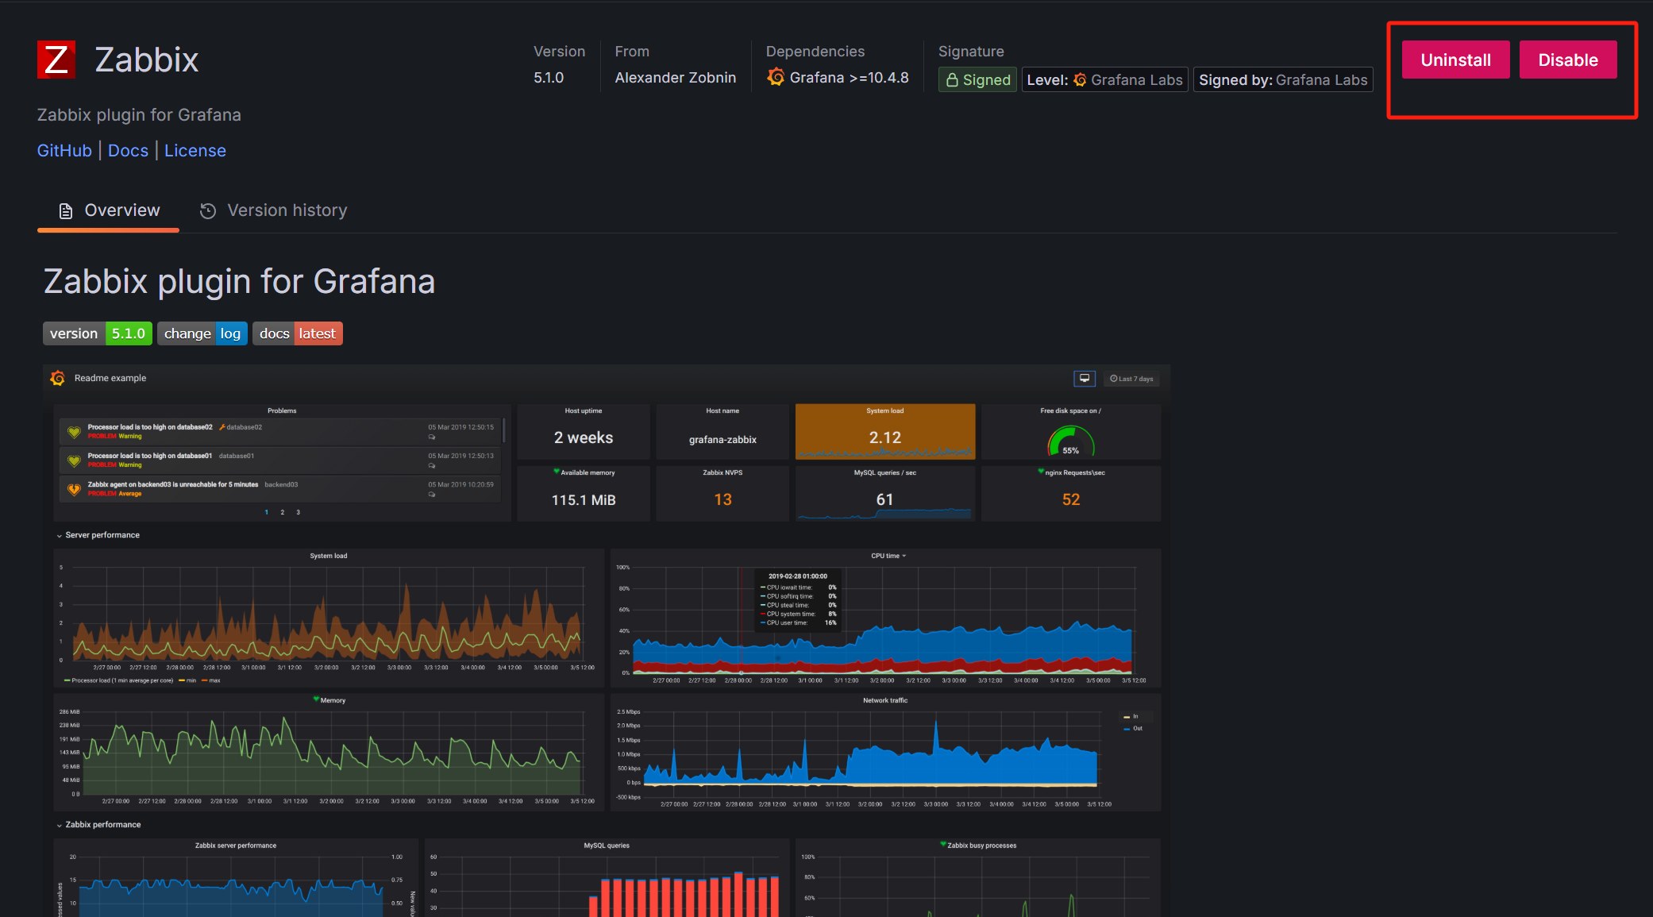Image resolution: width=1653 pixels, height=917 pixels.
Task: Click the Network traffic graph panel
Action: pyautogui.click(x=885, y=752)
